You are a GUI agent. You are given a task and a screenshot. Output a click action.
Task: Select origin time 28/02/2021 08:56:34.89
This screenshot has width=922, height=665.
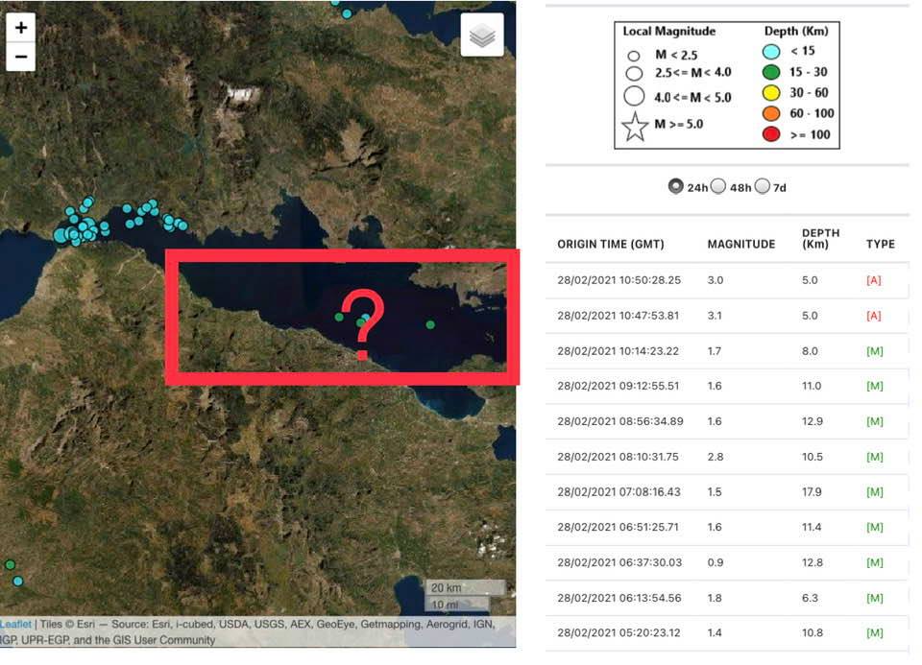point(620,421)
